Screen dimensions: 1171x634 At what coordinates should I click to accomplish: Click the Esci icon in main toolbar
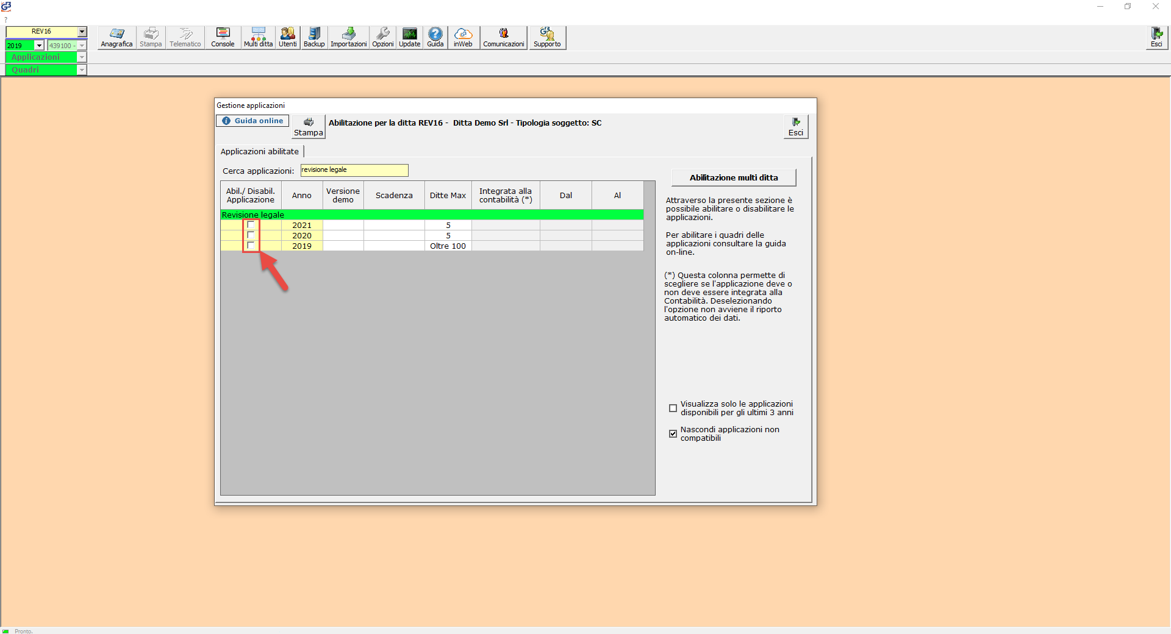[1156, 37]
